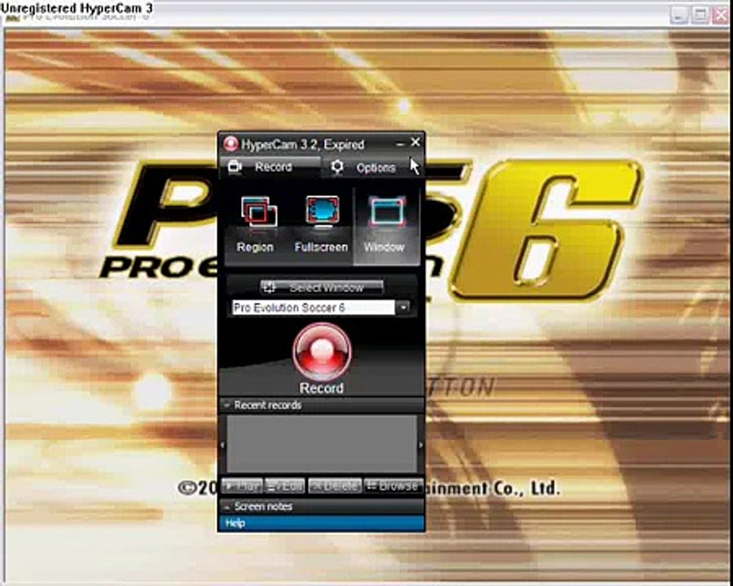
Task: Open the Help bar
Action: (x=322, y=523)
